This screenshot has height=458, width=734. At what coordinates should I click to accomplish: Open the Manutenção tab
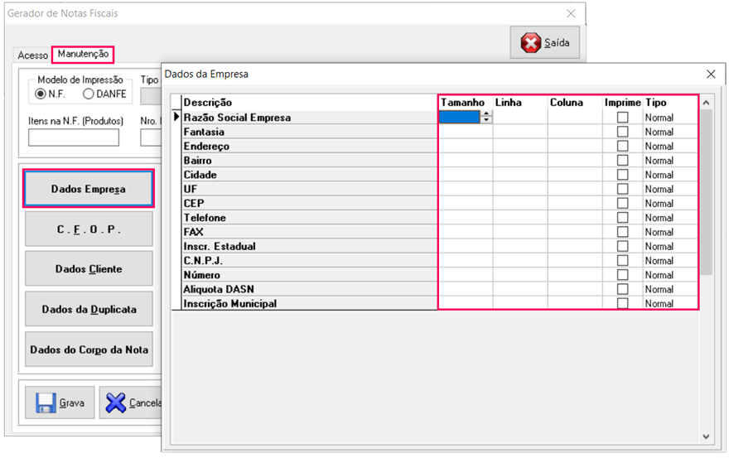pos(83,55)
